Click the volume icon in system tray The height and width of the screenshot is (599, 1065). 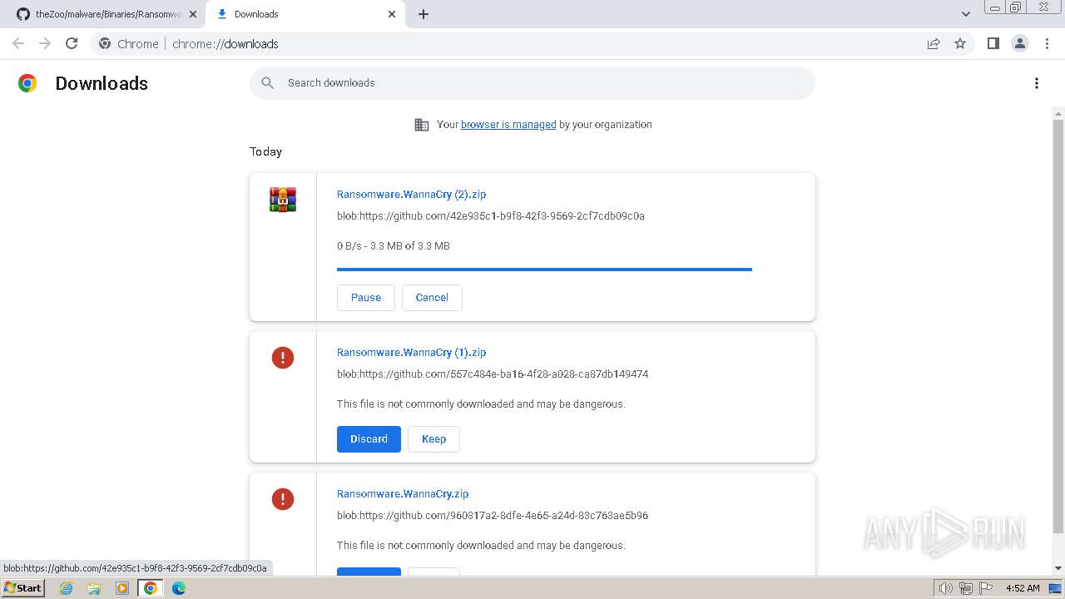pyautogui.click(x=946, y=588)
